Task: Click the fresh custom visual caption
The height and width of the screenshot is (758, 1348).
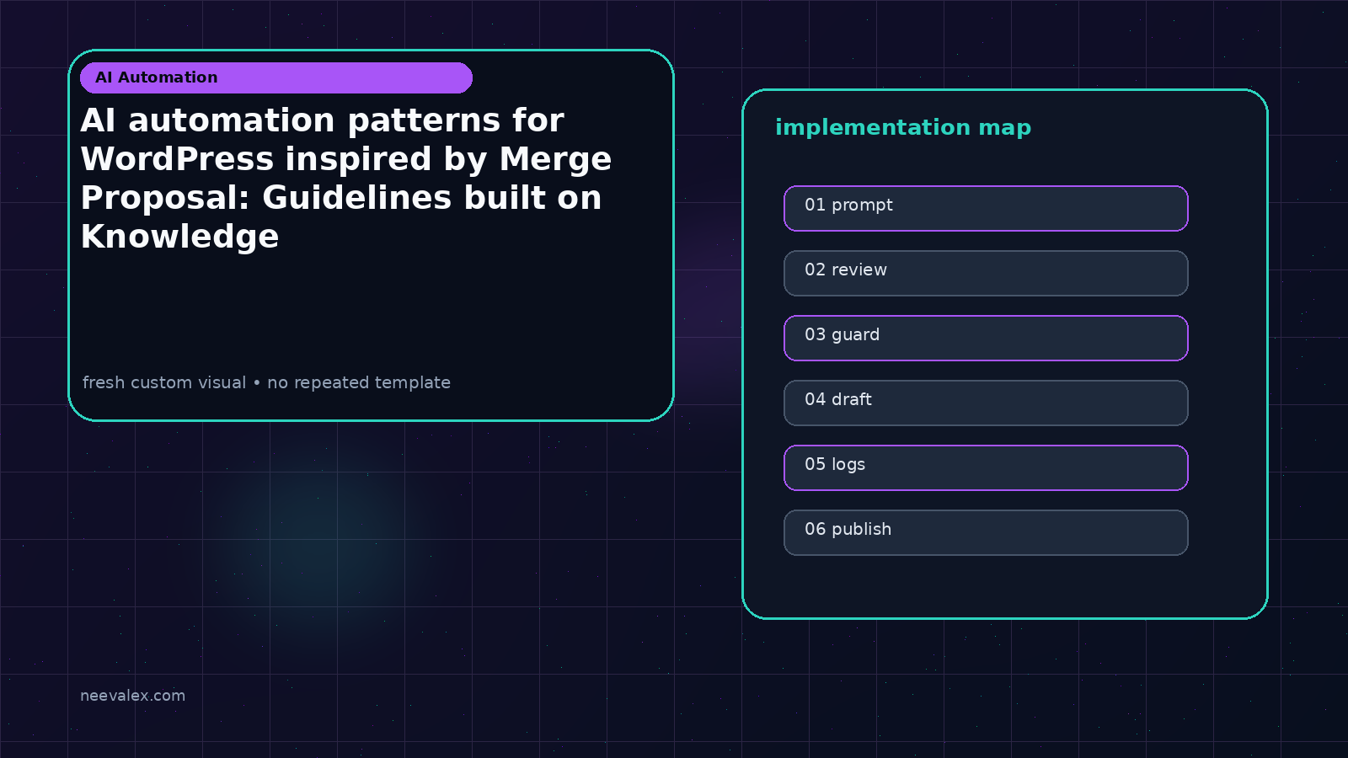Action: [x=266, y=382]
